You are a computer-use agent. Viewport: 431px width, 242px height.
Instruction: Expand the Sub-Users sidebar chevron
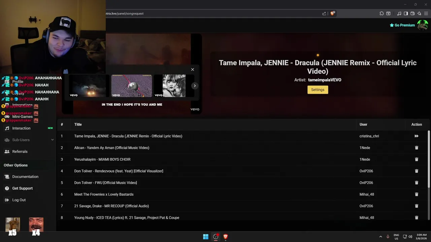tap(52, 140)
